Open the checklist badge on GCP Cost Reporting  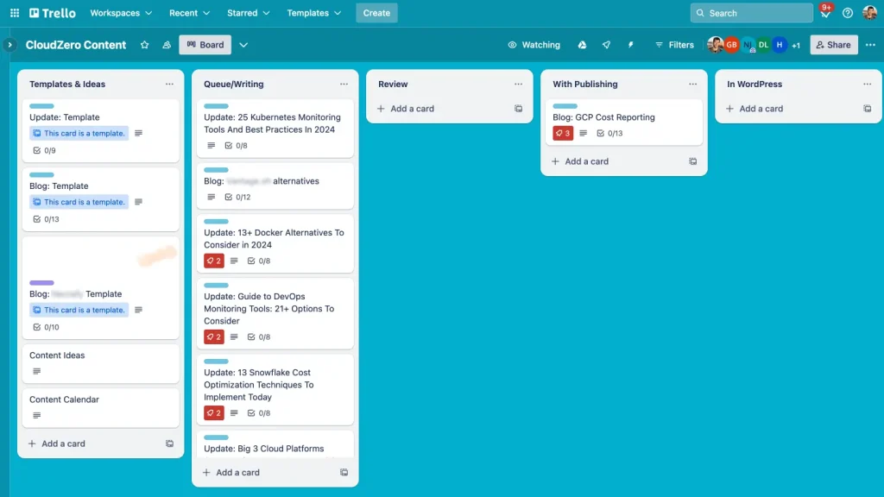point(607,133)
